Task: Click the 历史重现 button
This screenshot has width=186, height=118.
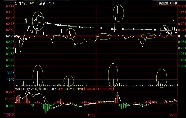Action: point(165,3)
